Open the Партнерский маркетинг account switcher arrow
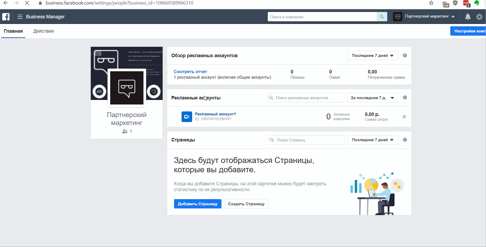 tap(453, 16)
